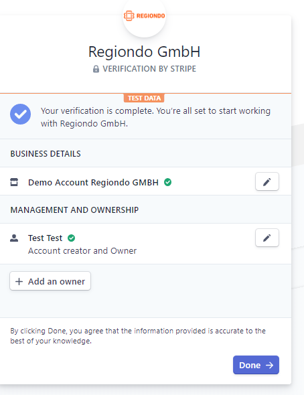Image resolution: width=304 pixels, height=395 pixels.
Task: Edit the Test Test owner entry
Action: click(267, 238)
